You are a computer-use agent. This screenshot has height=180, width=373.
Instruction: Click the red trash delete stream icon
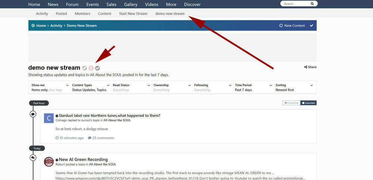tap(91, 68)
